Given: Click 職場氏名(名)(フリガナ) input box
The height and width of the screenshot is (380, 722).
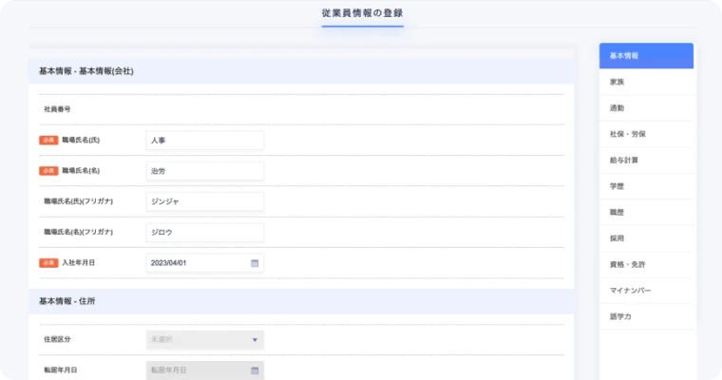Looking at the screenshot, I should click(205, 232).
